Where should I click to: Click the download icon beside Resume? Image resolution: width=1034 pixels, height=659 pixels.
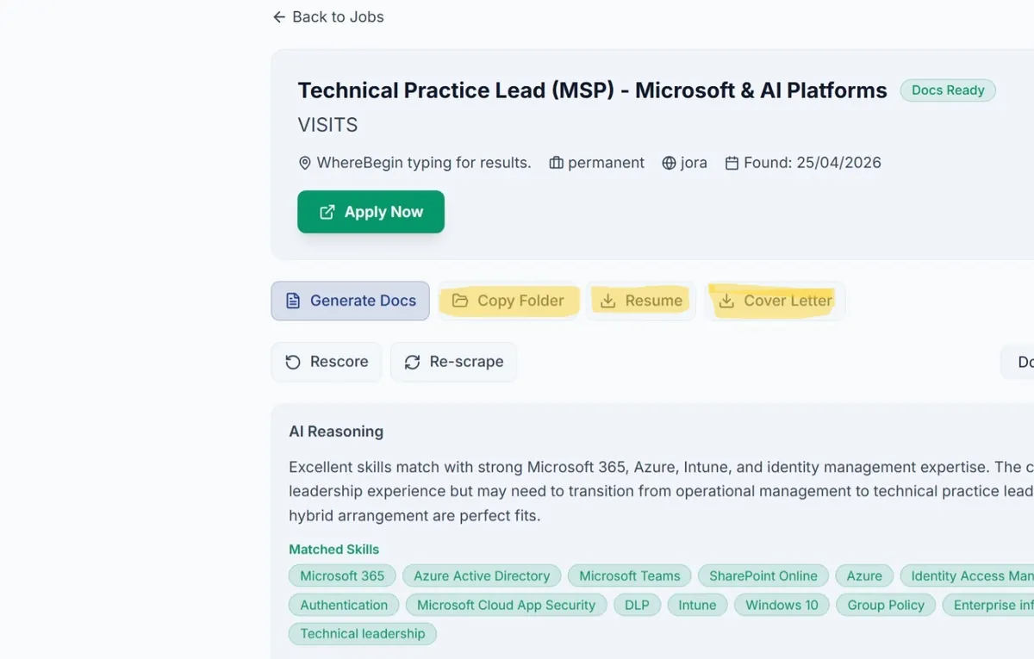pos(608,301)
